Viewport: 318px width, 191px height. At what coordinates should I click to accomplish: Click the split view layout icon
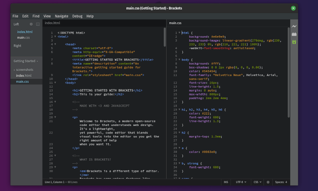tap(38, 24)
